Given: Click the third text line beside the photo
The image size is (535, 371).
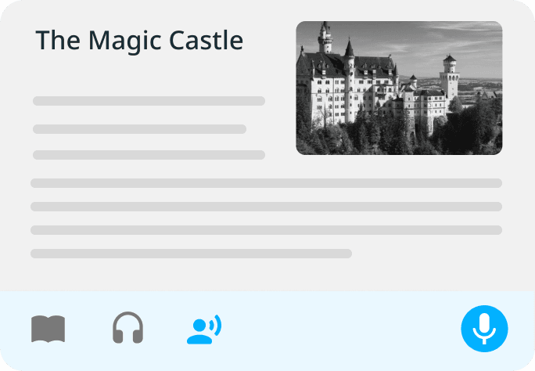Looking at the screenshot, I should coord(149,155).
